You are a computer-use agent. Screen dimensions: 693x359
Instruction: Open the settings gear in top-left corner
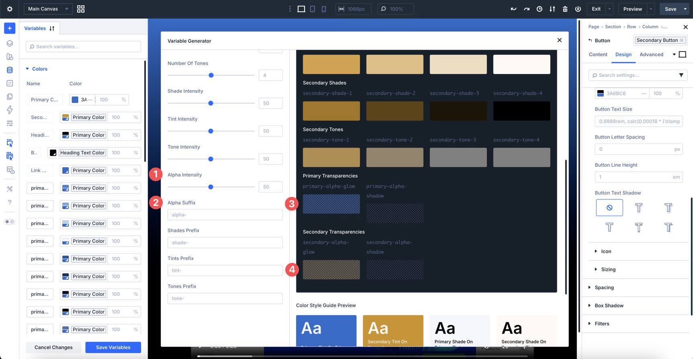[x=10, y=9]
